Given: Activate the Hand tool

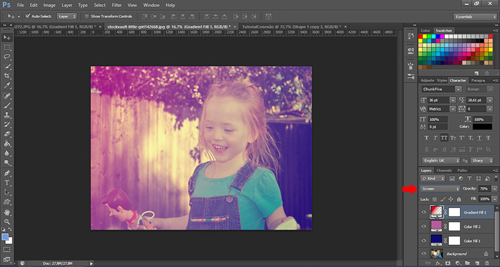Looking at the screenshot, I should click(x=6, y=211).
